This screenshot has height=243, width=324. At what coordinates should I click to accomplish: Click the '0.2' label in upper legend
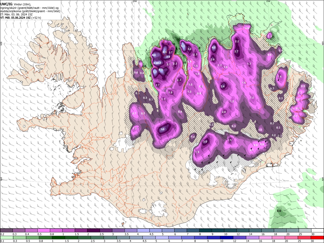click(2, 234)
